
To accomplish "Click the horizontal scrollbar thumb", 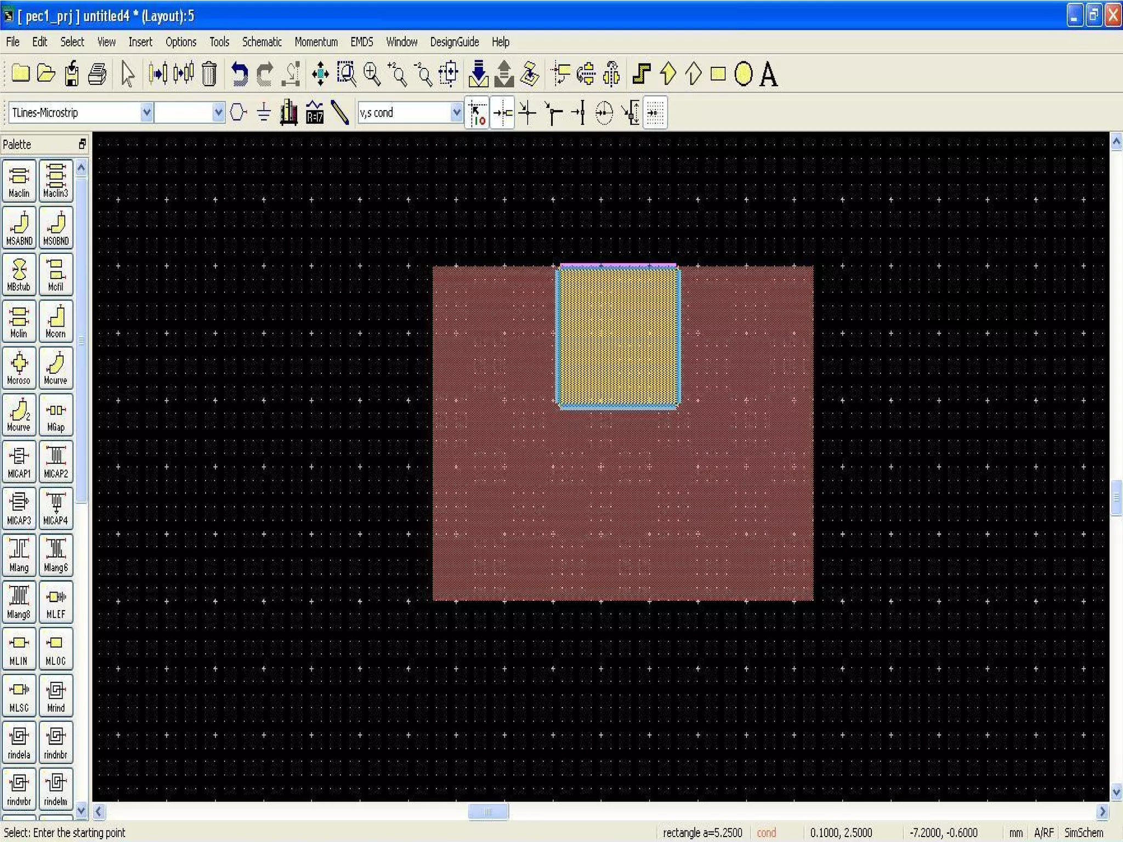I will coord(487,811).
